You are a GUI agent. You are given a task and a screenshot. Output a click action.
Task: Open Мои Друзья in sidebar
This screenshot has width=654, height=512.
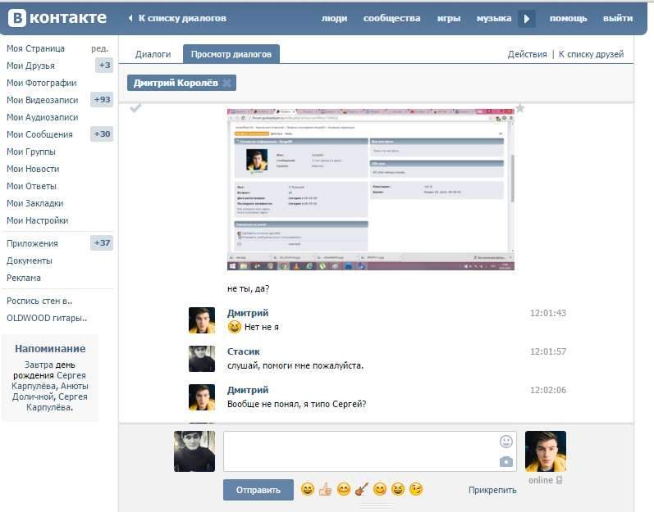point(30,66)
